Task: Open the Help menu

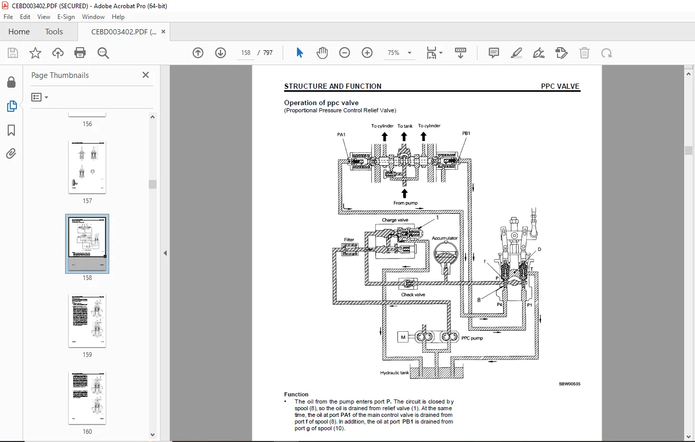Action: point(118,17)
